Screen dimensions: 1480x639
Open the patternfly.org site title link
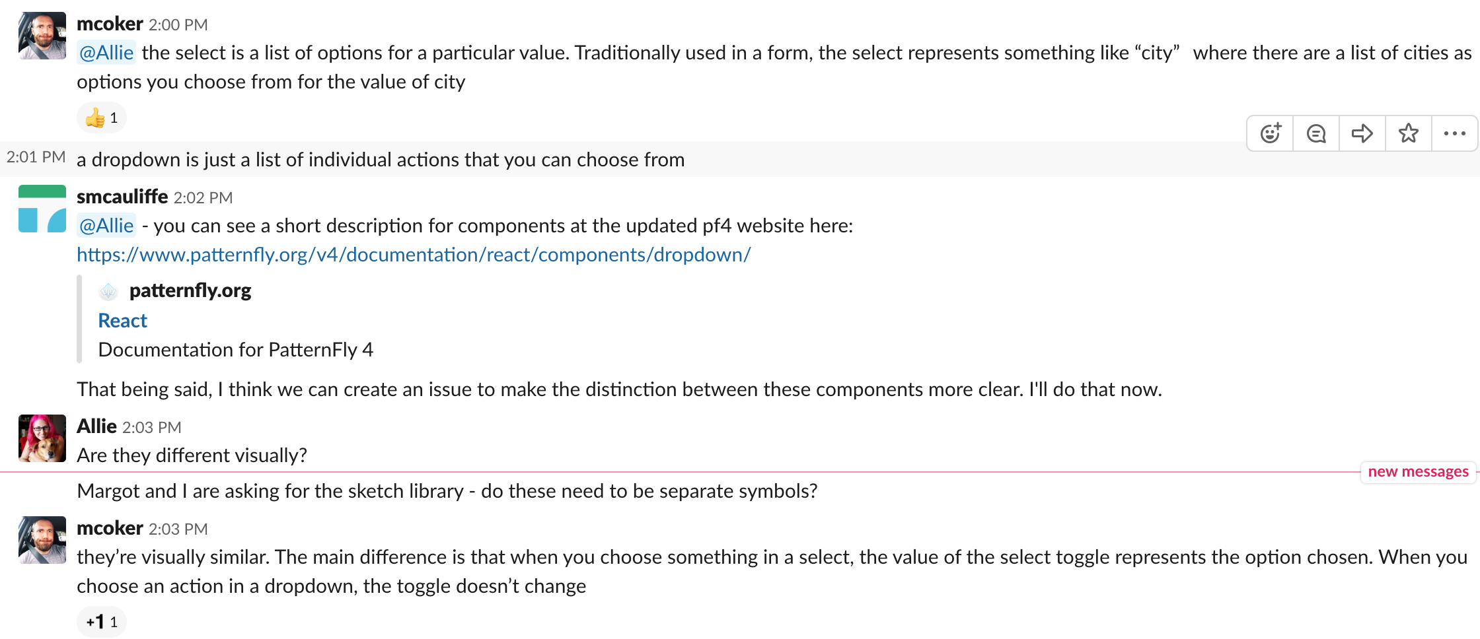[x=190, y=290]
